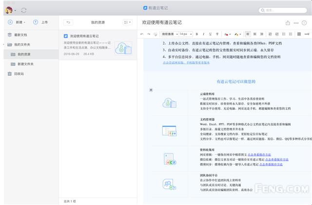Open the 欢迎使用有道云笔记 note in the list
The image size is (312, 205).
click(x=98, y=45)
